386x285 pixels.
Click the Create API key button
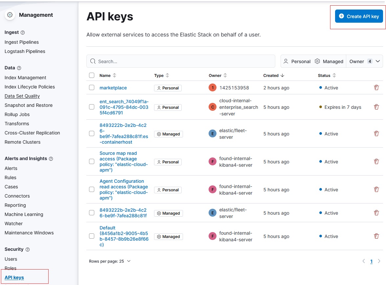359,16
